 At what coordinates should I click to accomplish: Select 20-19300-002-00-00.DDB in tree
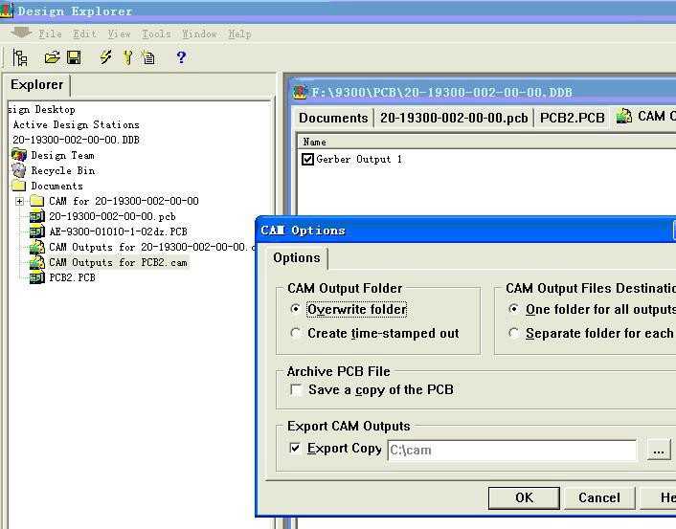pos(76,140)
